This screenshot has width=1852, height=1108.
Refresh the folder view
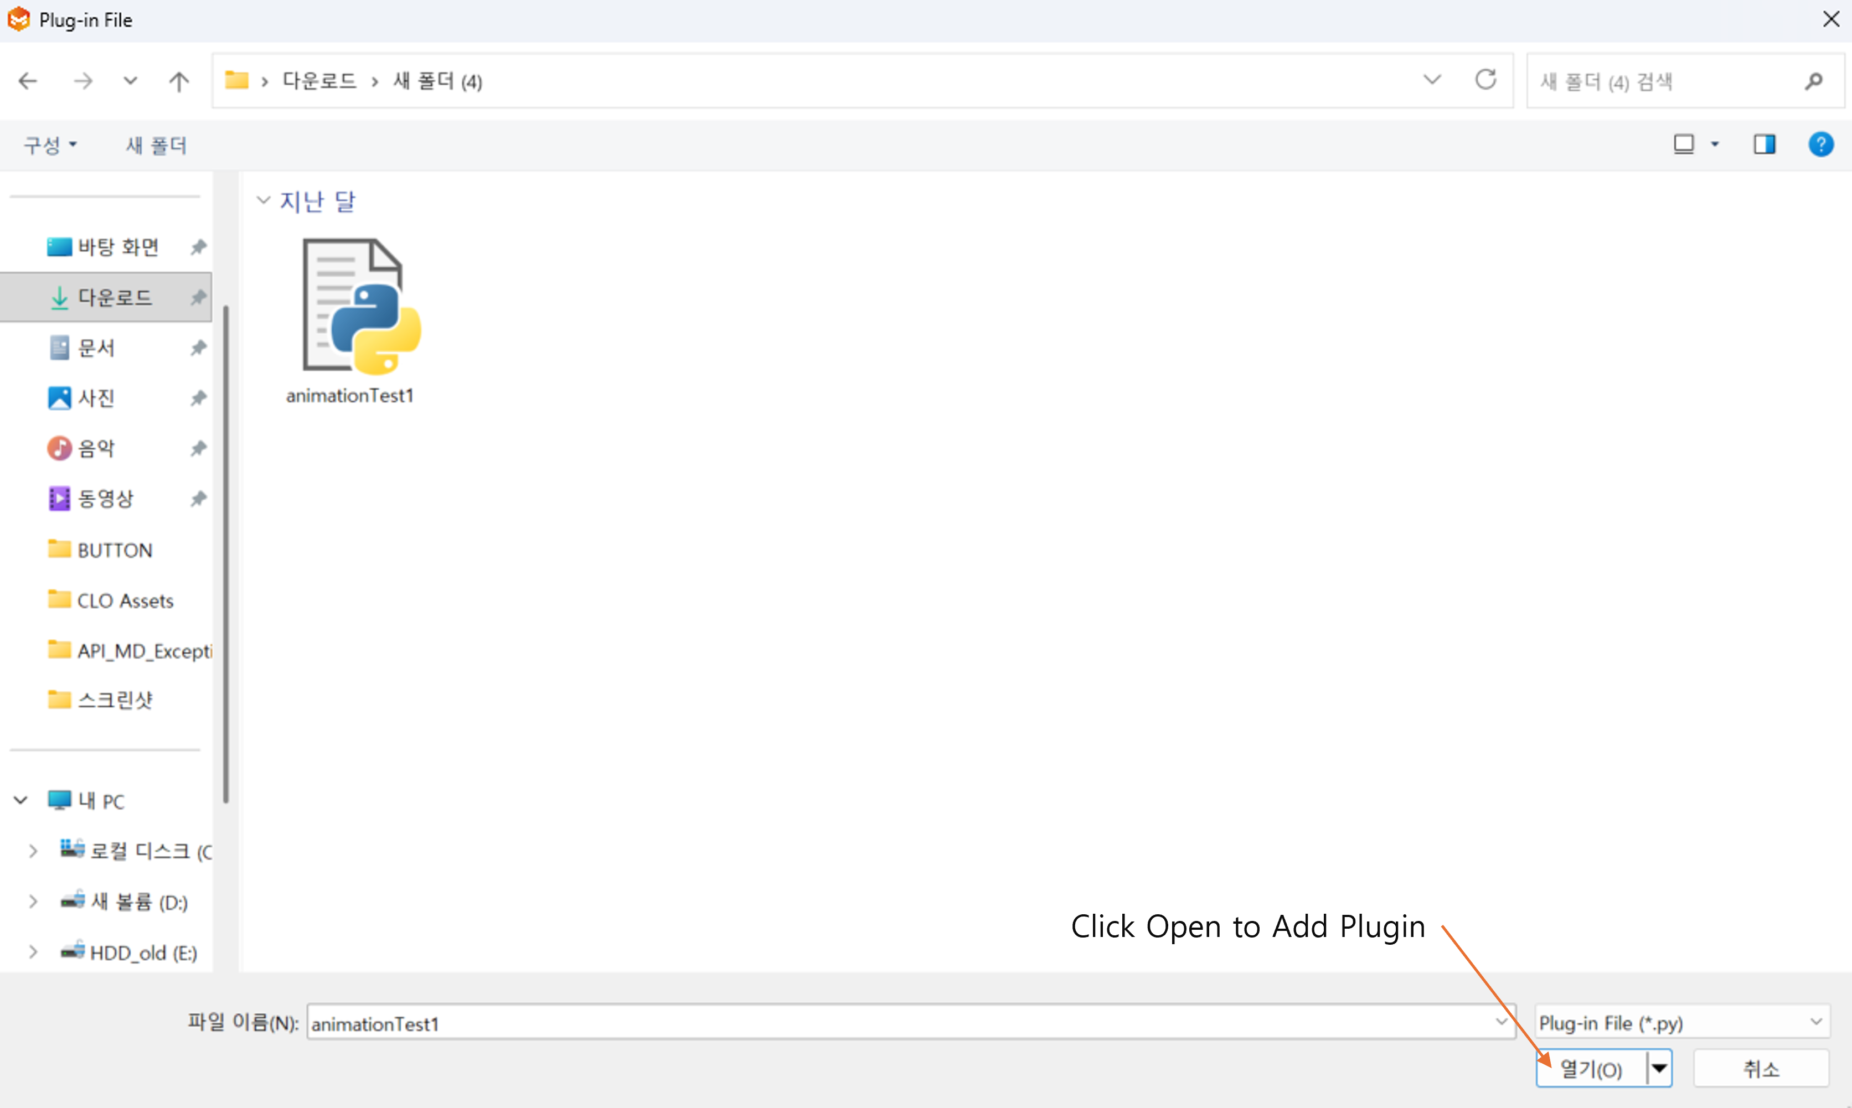coord(1485,80)
